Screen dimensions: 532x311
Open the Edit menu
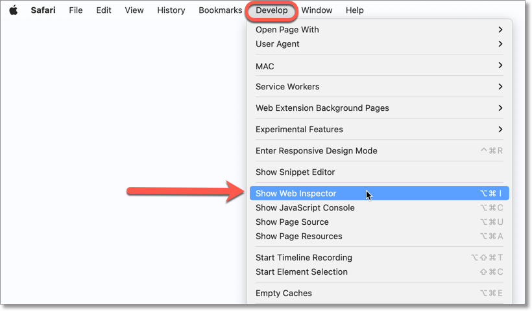(x=104, y=10)
